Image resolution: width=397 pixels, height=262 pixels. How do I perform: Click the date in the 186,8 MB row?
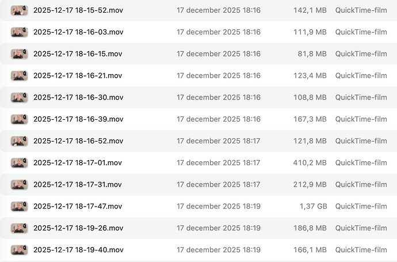point(219,228)
